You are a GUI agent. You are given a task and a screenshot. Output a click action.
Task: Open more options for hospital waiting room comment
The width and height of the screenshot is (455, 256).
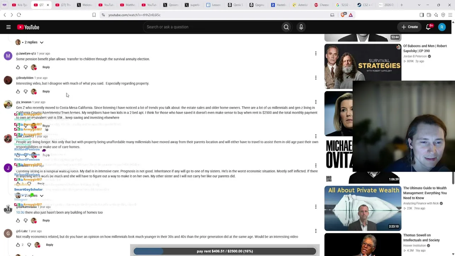coord(316,165)
